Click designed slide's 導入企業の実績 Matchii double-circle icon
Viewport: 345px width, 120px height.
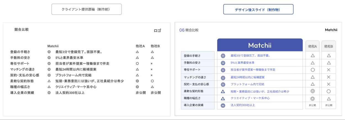coord(223,105)
